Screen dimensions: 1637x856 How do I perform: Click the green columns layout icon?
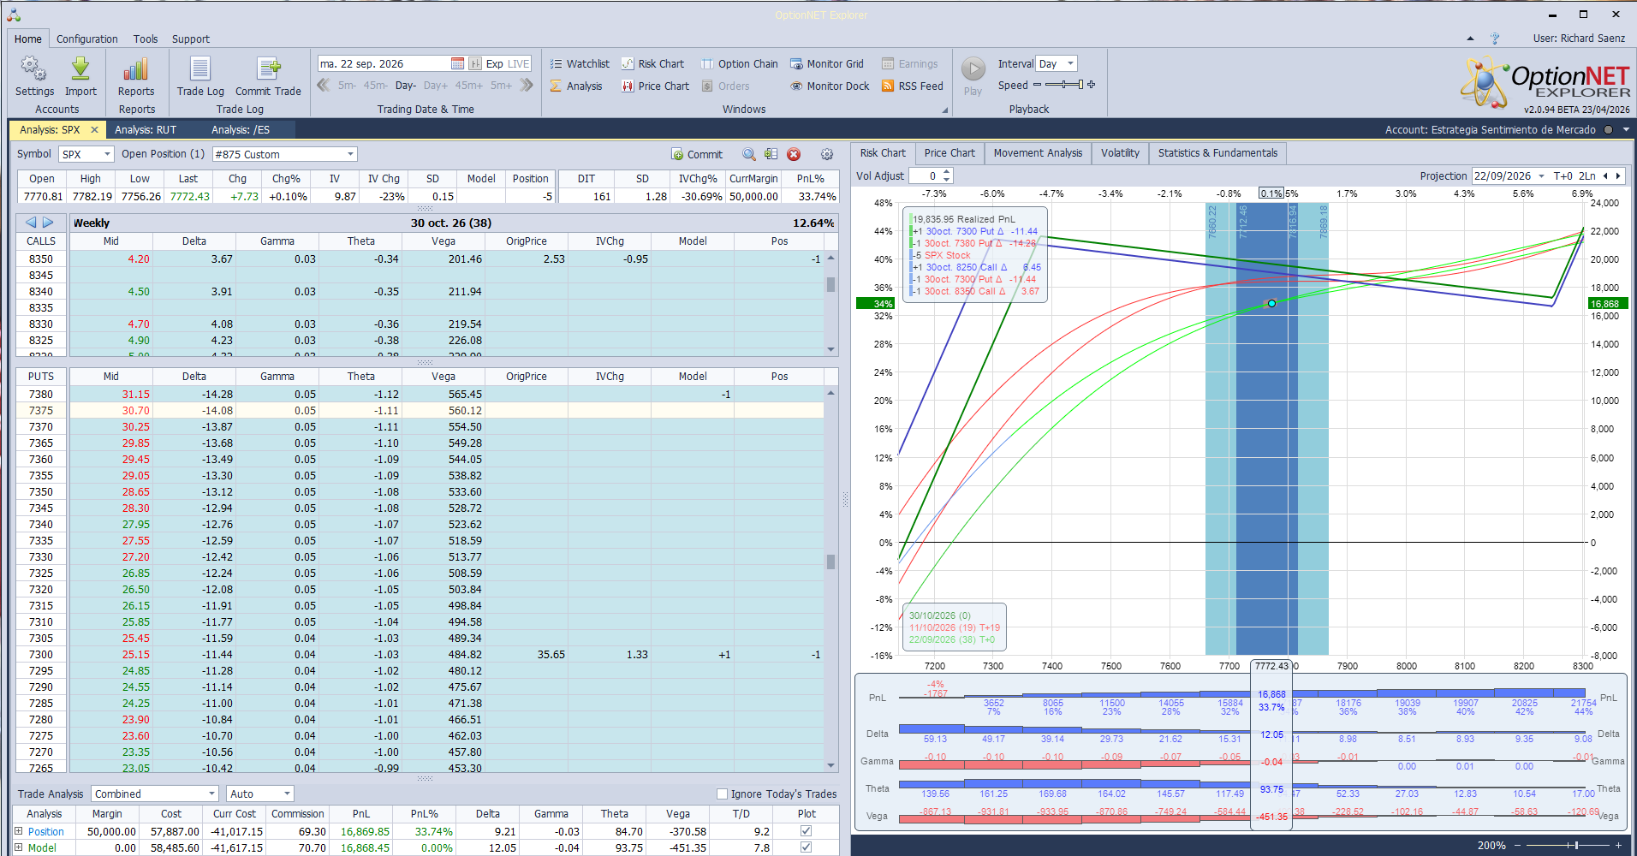771,154
